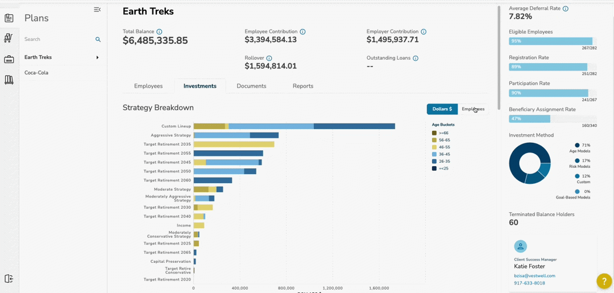Image resolution: width=614 pixels, height=293 pixels.
Task: Click the Target Retirement 2060 bar
Action: [213, 180]
